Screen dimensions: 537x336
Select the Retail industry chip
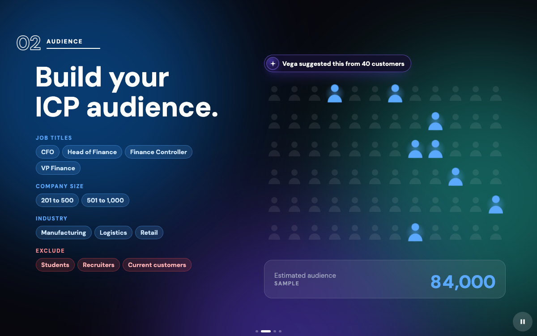coord(149,233)
